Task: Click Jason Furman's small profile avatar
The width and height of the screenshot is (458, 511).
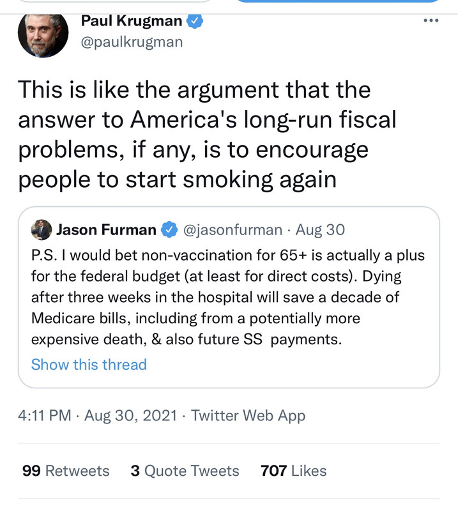Action: 42,229
